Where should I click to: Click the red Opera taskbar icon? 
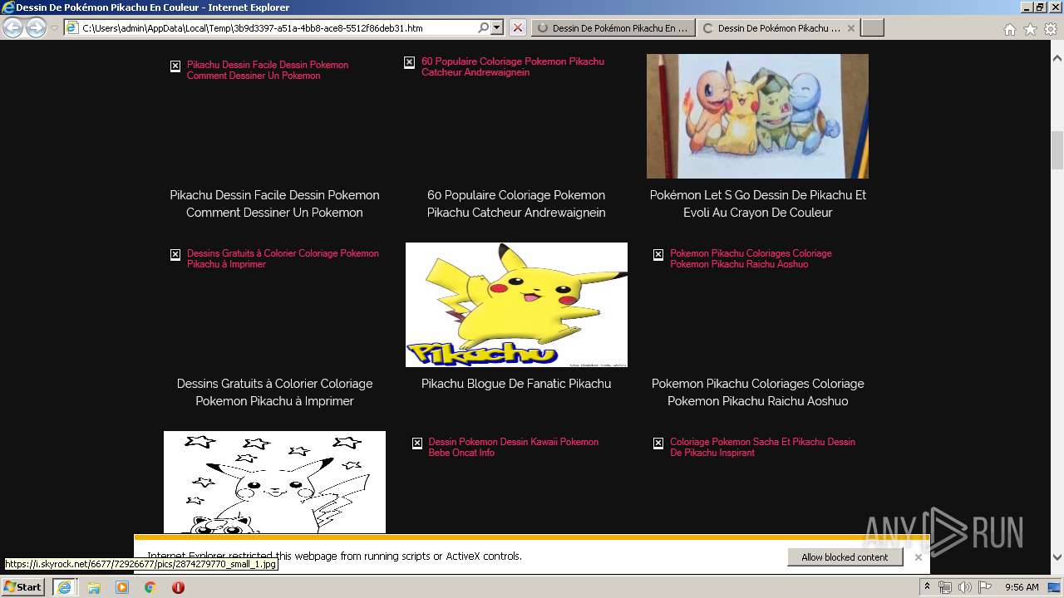coord(178,587)
